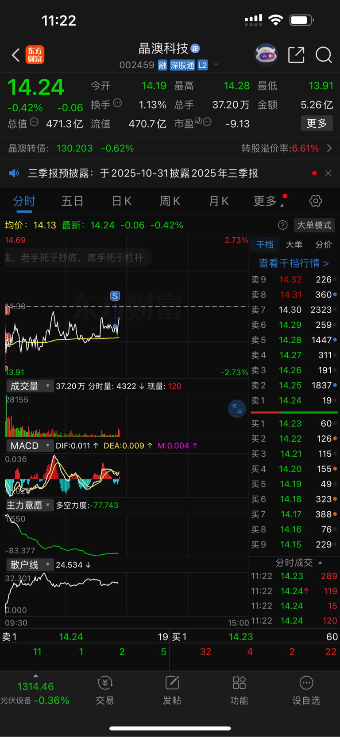Image resolution: width=340 pixels, height=737 pixels.
Task: Click the 更多 button in quote details
Action: [317, 123]
